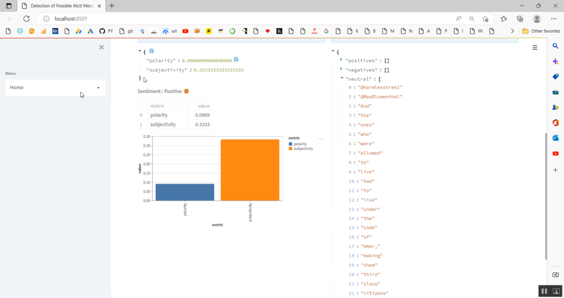
Task: Click the Outlook icon in Edge sidebar
Action: (555, 138)
